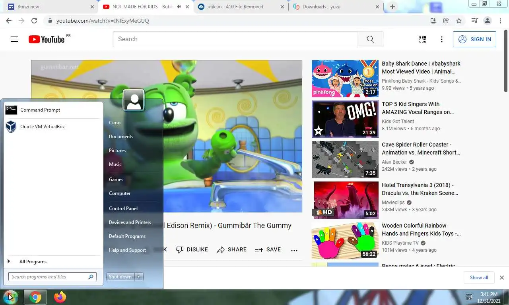The height and width of the screenshot is (305, 509).
Task: Open the Wooden Colorful Rainbow Hands video title
Action: tap(421, 230)
